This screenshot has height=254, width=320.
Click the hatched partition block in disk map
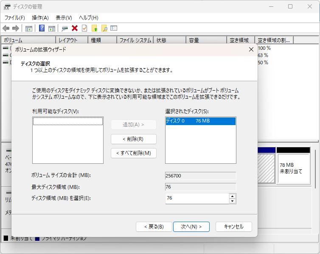point(266,168)
